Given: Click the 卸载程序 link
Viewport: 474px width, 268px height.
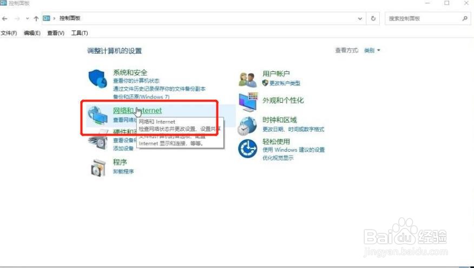Looking at the screenshot, I should [x=123, y=171].
